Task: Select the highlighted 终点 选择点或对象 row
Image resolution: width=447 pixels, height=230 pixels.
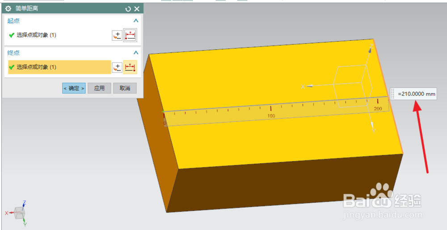Action: click(x=59, y=67)
